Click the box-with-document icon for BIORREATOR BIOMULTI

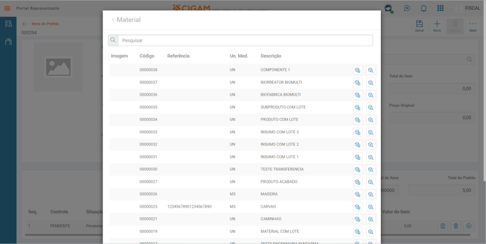pyautogui.click(x=358, y=82)
